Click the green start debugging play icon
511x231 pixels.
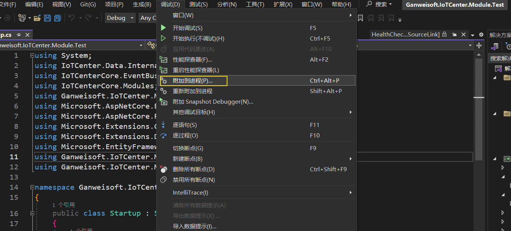click(163, 28)
